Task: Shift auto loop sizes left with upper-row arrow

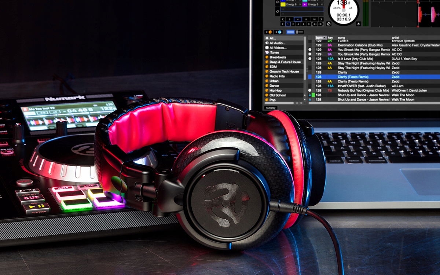Action: [283, 19]
